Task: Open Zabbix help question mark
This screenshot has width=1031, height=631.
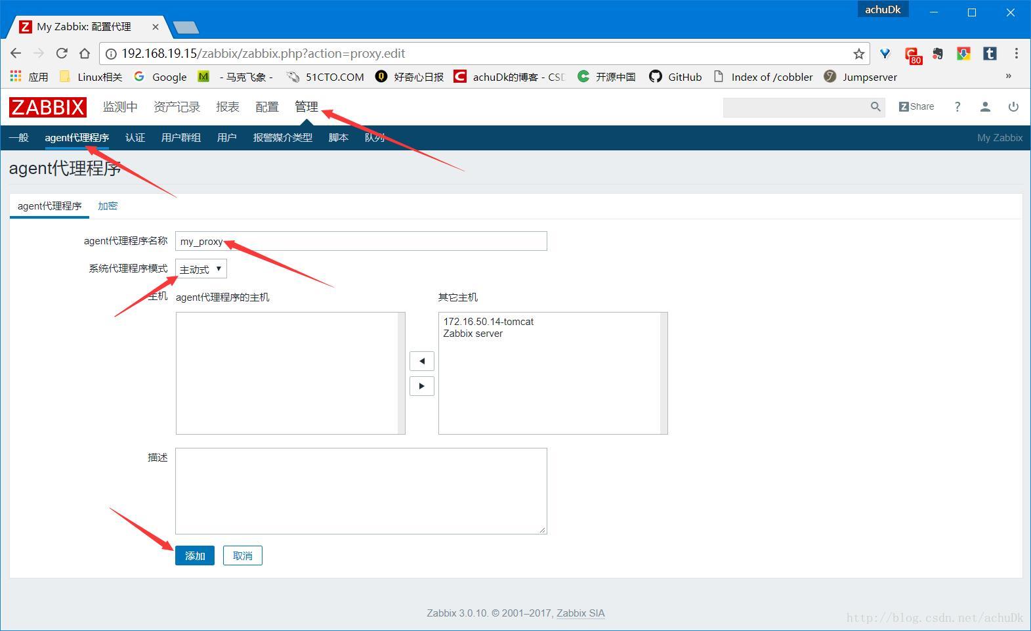Action: pos(957,106)
